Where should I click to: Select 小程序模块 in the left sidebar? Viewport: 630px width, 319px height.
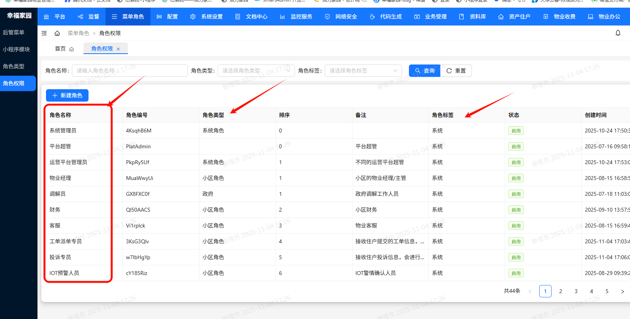(16, 49)
